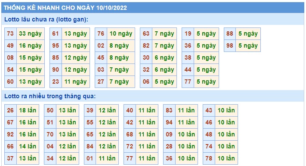Click lotto number 40
The width and height of the screenshot is (306, 166).
(x=130, y=111)
